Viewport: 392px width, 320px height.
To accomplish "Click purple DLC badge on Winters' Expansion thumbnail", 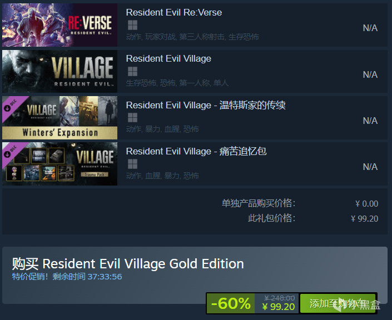I will tap(12, 106).
